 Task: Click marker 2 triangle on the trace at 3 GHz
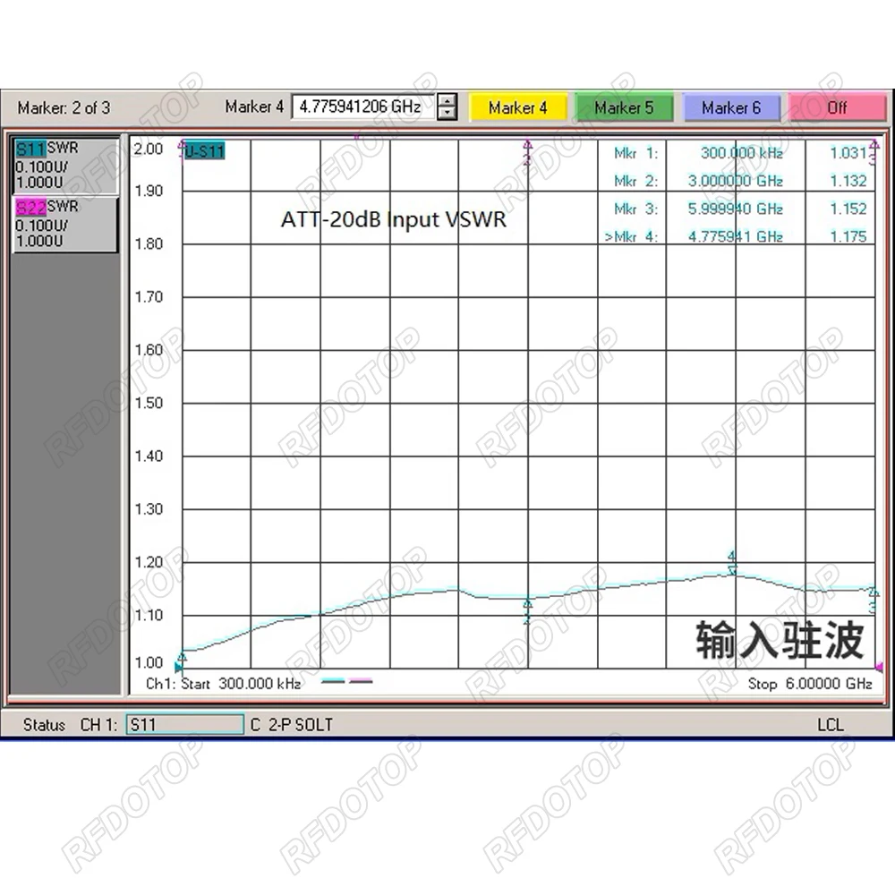[527, 604]
